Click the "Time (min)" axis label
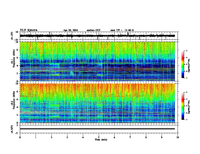Image resolution: width=200 pixels, height=154 pixels. [101, 140]
